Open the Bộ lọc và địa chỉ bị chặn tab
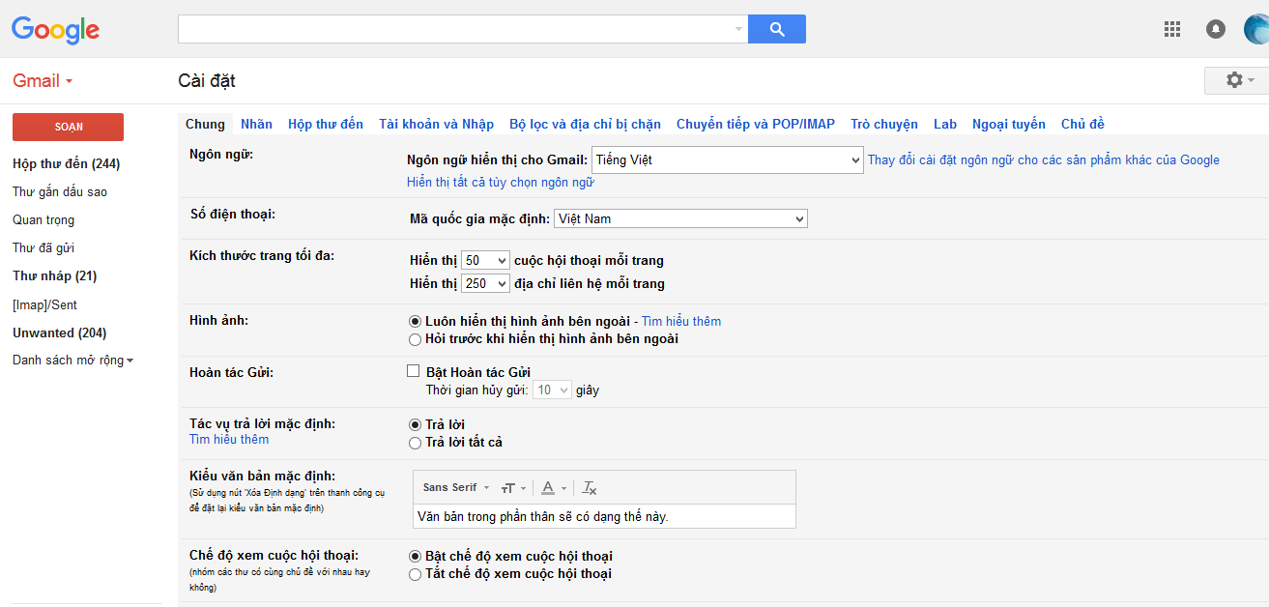The image size is (1269, 607). tap(585, 124)
